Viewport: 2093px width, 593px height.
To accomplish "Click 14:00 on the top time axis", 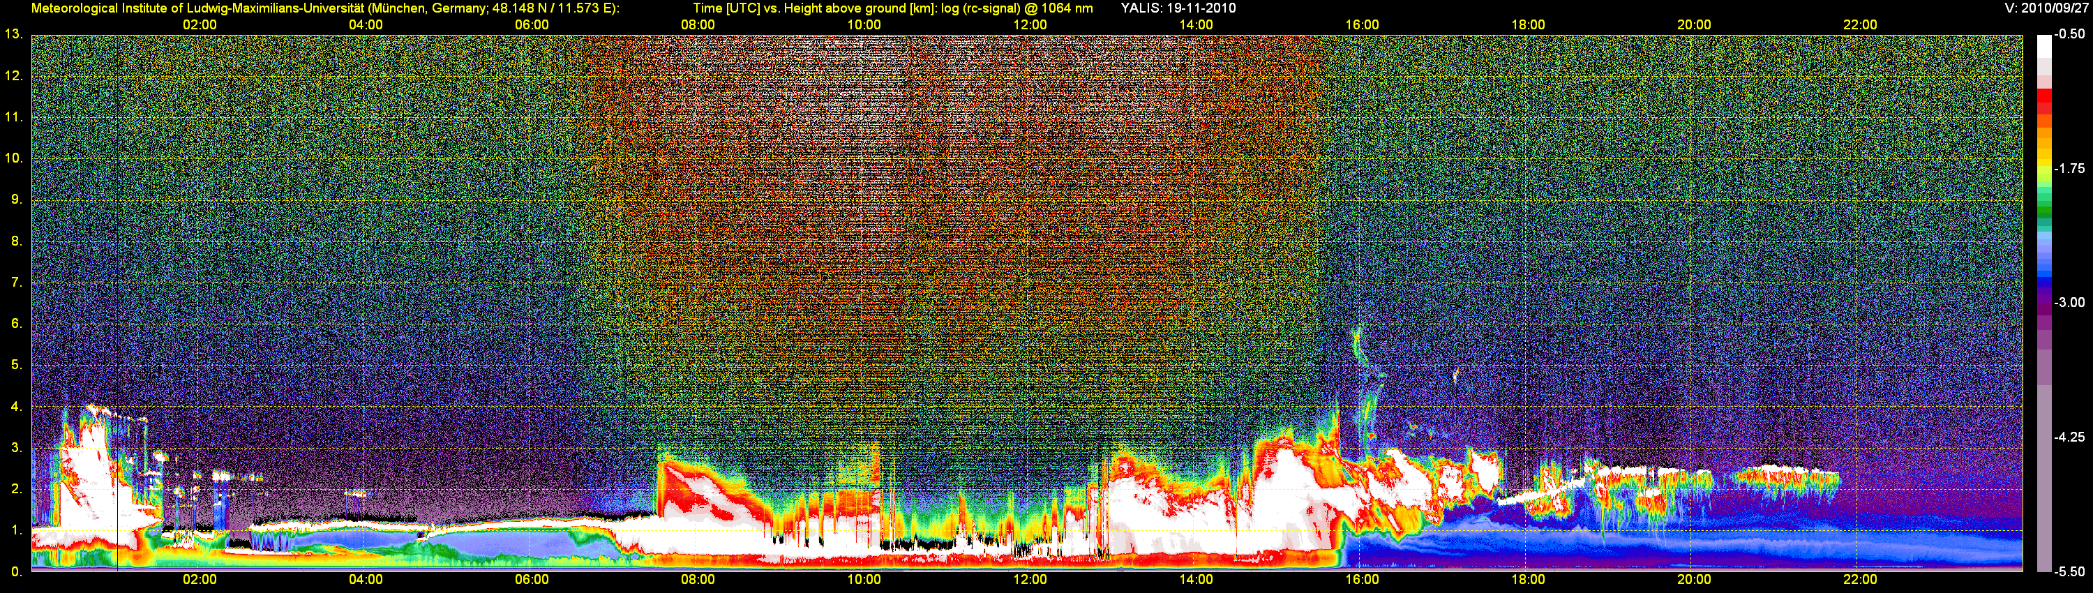I will point(1196,24).
